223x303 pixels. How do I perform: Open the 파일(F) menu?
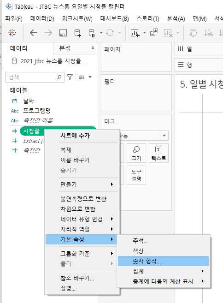[x=14, y=19]
